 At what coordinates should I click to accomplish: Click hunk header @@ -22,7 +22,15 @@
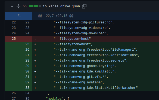coord(55,16)
